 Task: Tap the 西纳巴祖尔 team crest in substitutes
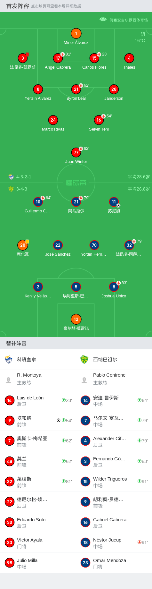(x=84, y=360)
